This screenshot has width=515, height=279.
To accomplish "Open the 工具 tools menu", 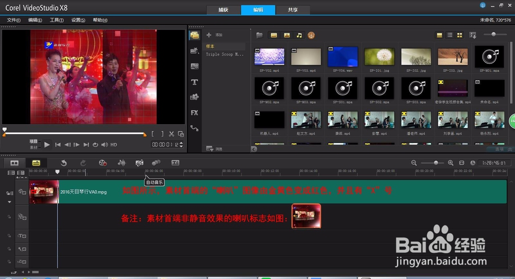I will coord(57,20).
